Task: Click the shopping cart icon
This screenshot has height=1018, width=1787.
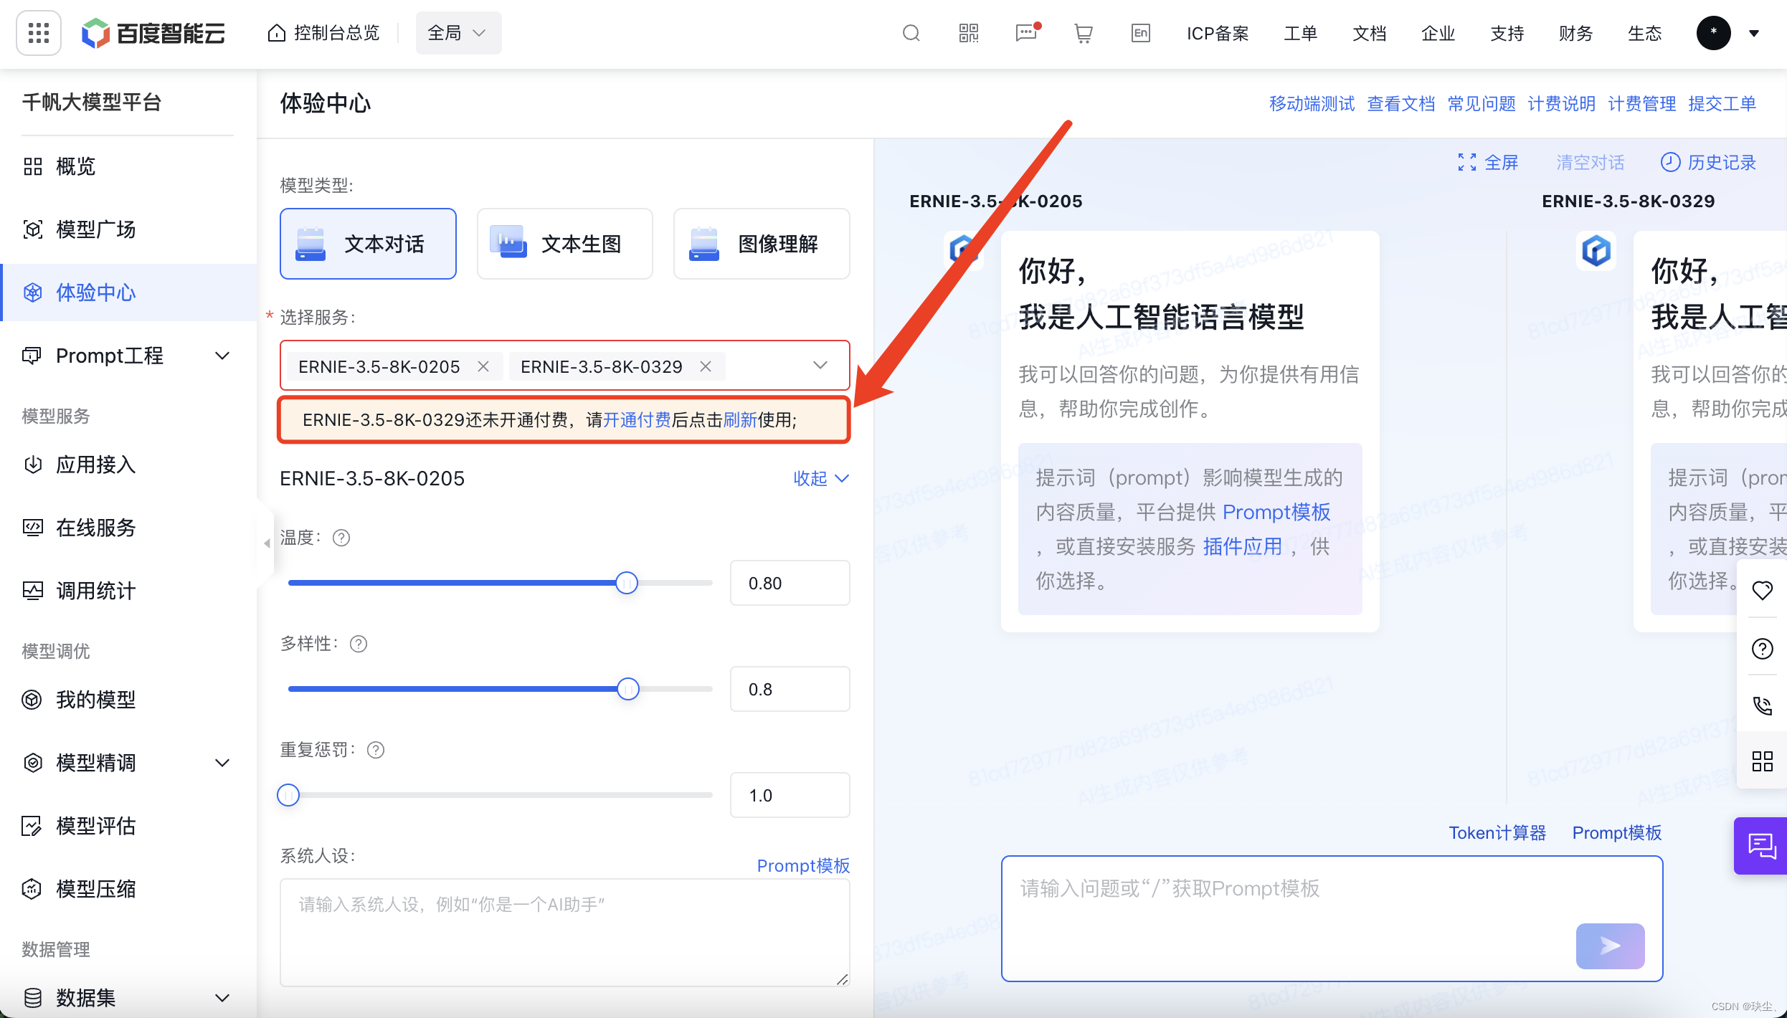Action: pos(1083,33)
